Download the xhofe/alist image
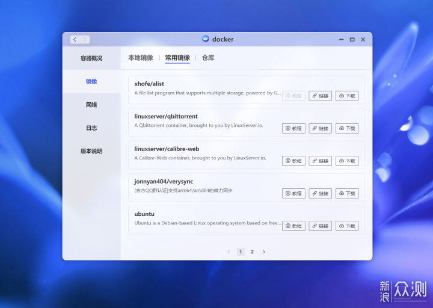Image resolution: width=433 pixels, height=308 pixels. tap(347, 96)
